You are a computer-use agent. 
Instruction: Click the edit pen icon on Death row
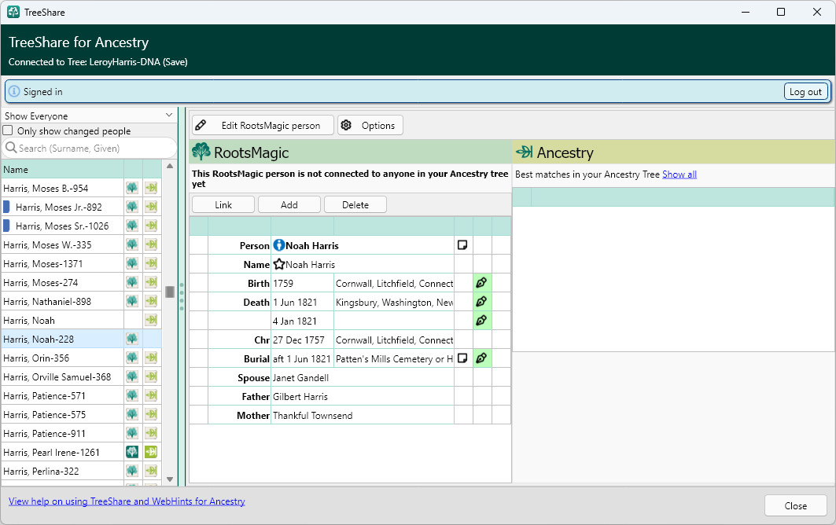pyautogui.click(x=482, y=303)
